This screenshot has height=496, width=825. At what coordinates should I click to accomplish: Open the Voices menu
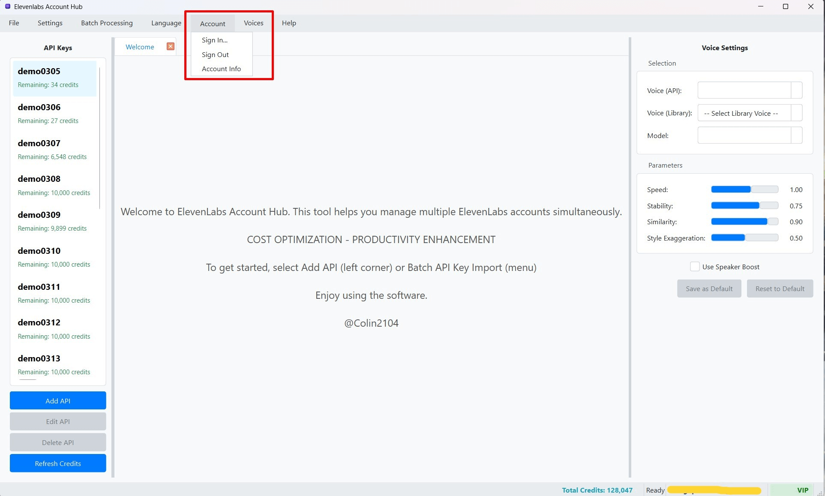point(254,23)
